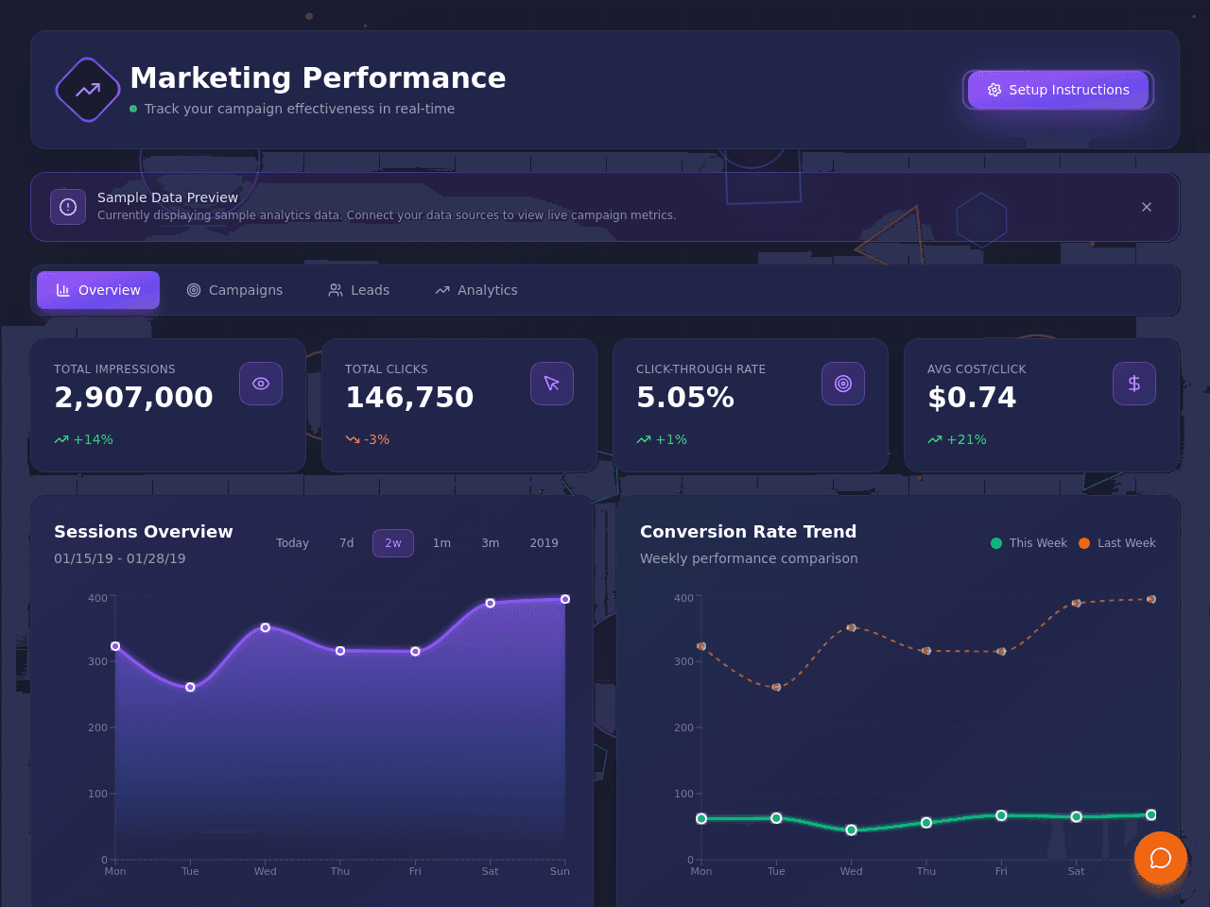This screenshot has width=1210, height=907.
Task: Select the 7d time range
Action: click(347, 543)
